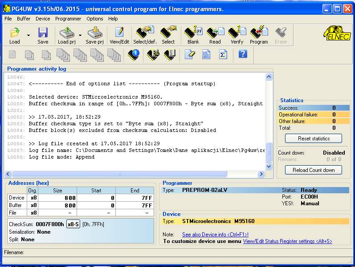Click the vertical log scrollbar thumb
This screenshot has width=355, height=267.
pos(269,152)
